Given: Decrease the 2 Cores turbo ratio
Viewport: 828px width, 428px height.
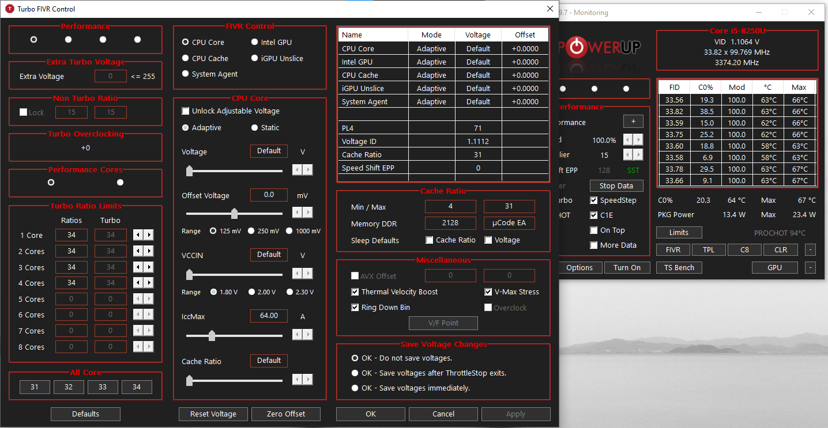Looking at the screenshot, I should [138, 251].
